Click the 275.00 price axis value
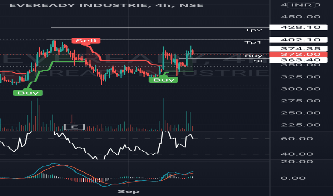The width and height of the screenshot is (333, 196). [x=300, y=101]
